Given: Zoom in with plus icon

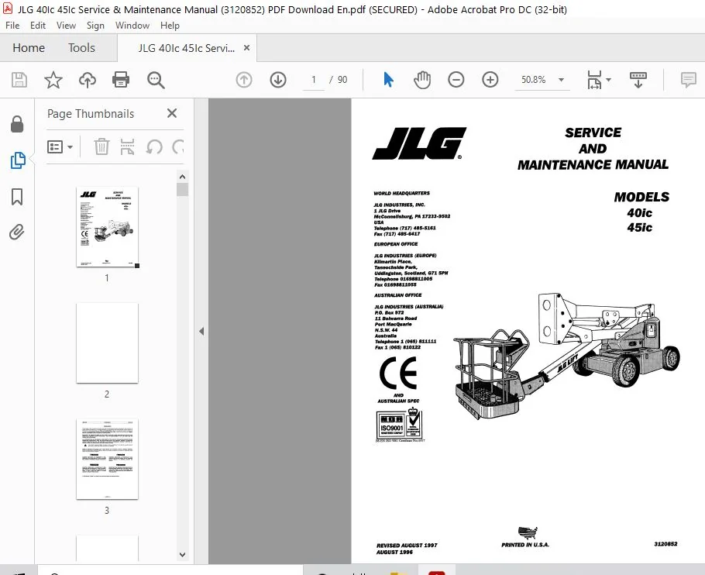Looking at the screenshot, I should [490, 80].
